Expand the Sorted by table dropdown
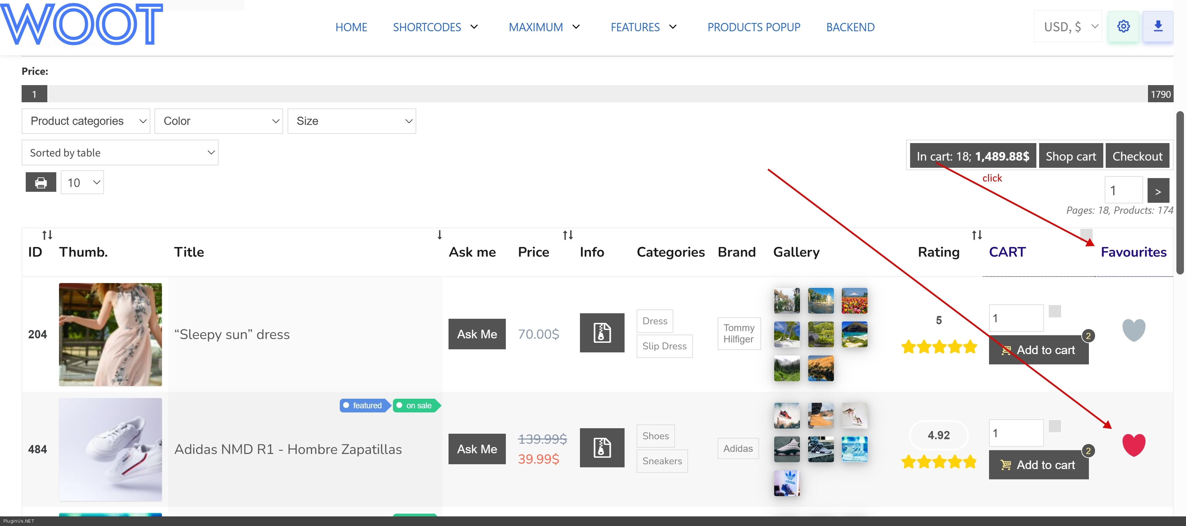 [120, 153]
